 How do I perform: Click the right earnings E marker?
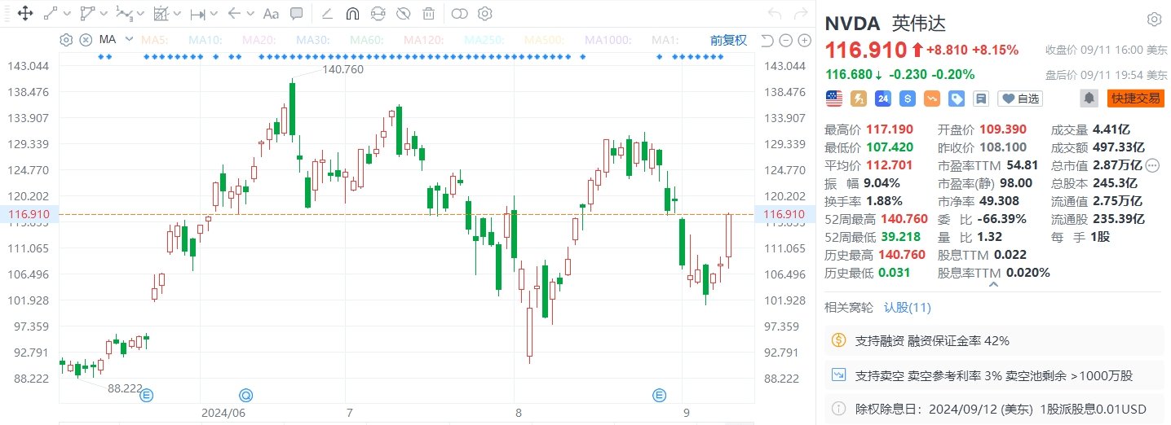660,396
